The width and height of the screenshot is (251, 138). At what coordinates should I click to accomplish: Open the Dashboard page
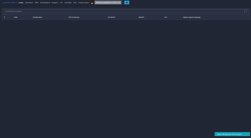pyautogui.click(x=29, y=3)
